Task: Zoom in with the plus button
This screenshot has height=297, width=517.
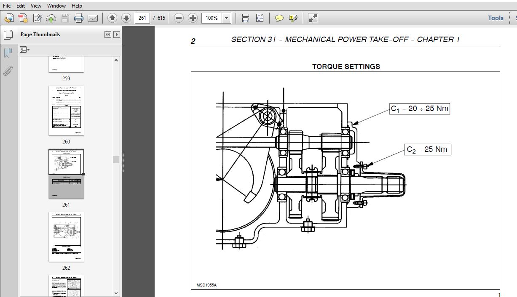Action: [x=193, y=18]
